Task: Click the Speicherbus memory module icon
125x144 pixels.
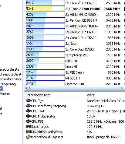Action: click(x=28, y=126)
